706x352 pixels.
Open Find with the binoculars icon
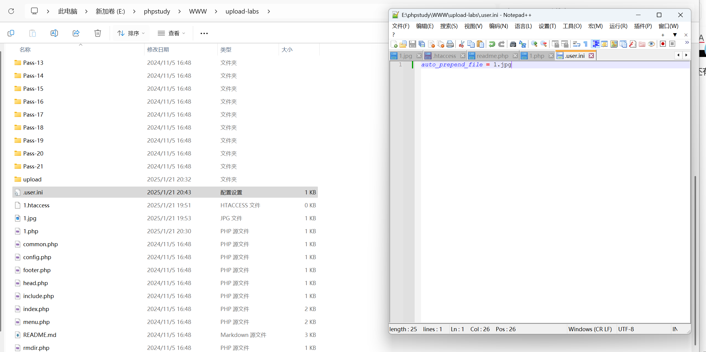513,44
